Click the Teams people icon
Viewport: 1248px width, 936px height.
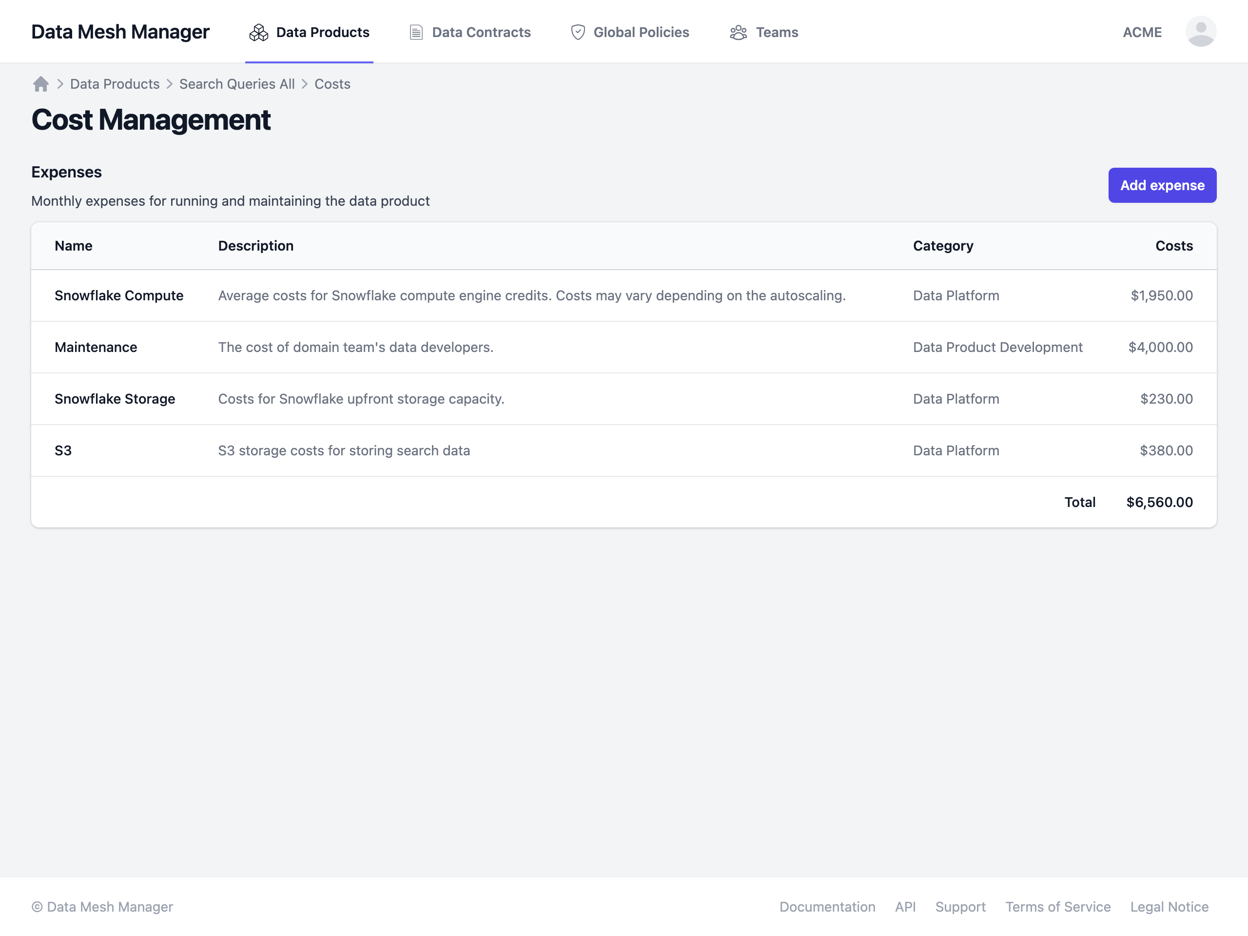point(738,32)
